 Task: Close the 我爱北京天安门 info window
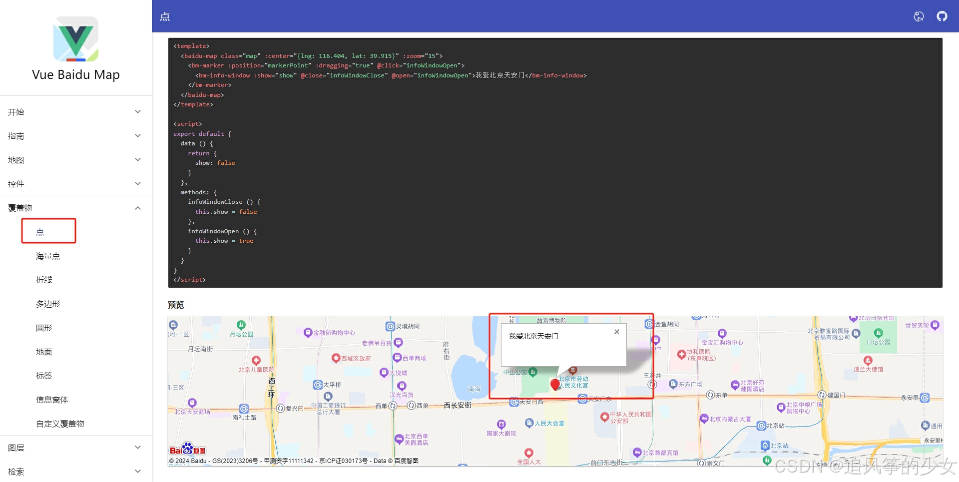click(x=617, y=332)
